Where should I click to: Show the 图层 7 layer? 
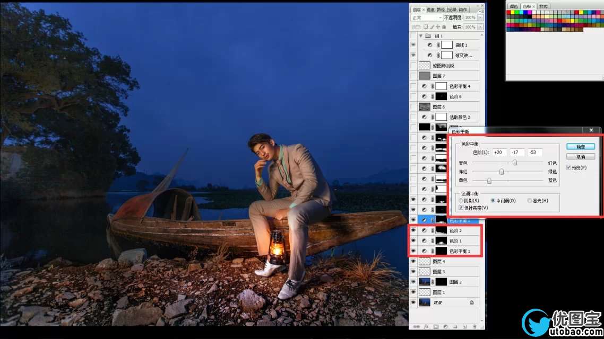point(413,76)
